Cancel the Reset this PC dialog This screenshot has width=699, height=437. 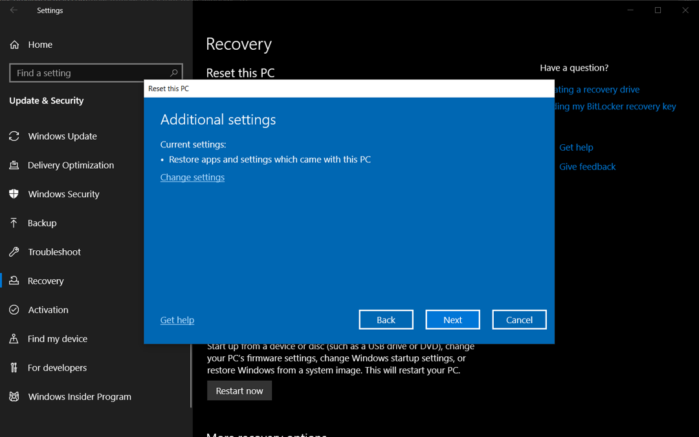[519, 319]
